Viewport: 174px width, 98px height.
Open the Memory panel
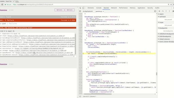click(132, 8)
